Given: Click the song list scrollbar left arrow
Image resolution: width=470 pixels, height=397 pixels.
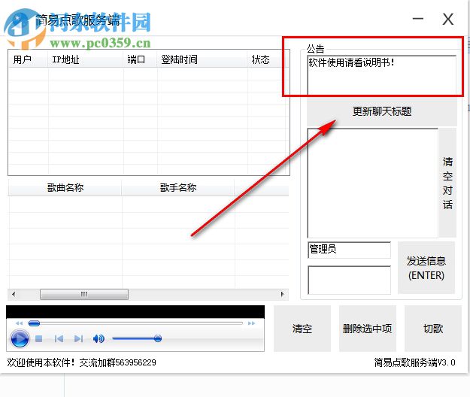Looking at the screenshot, I should pyautogui.click(x=14, y=294).
